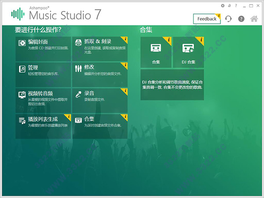Go to the home screen icon
This screenshot has width=264, height=198.
coord(254,18)
